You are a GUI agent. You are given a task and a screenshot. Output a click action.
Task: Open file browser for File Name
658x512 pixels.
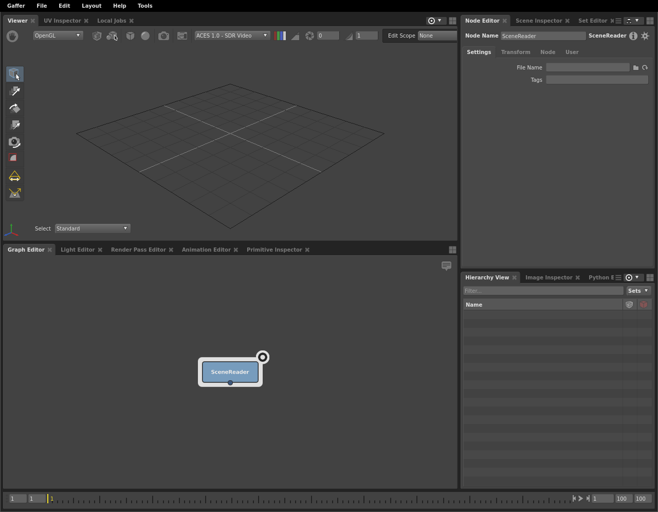coord(636,68)
